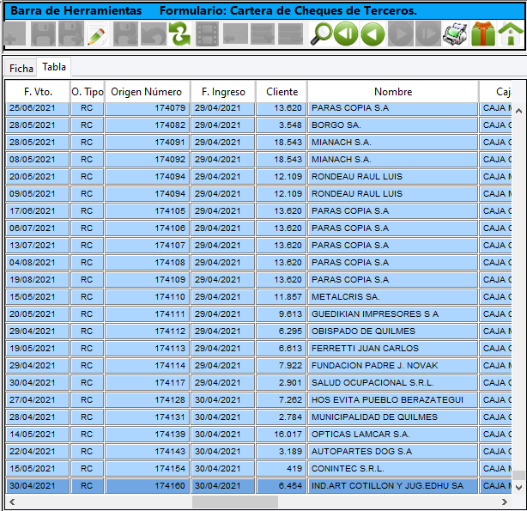
Task: Click the greyed-out next record arrow
Action: [401, 33]
